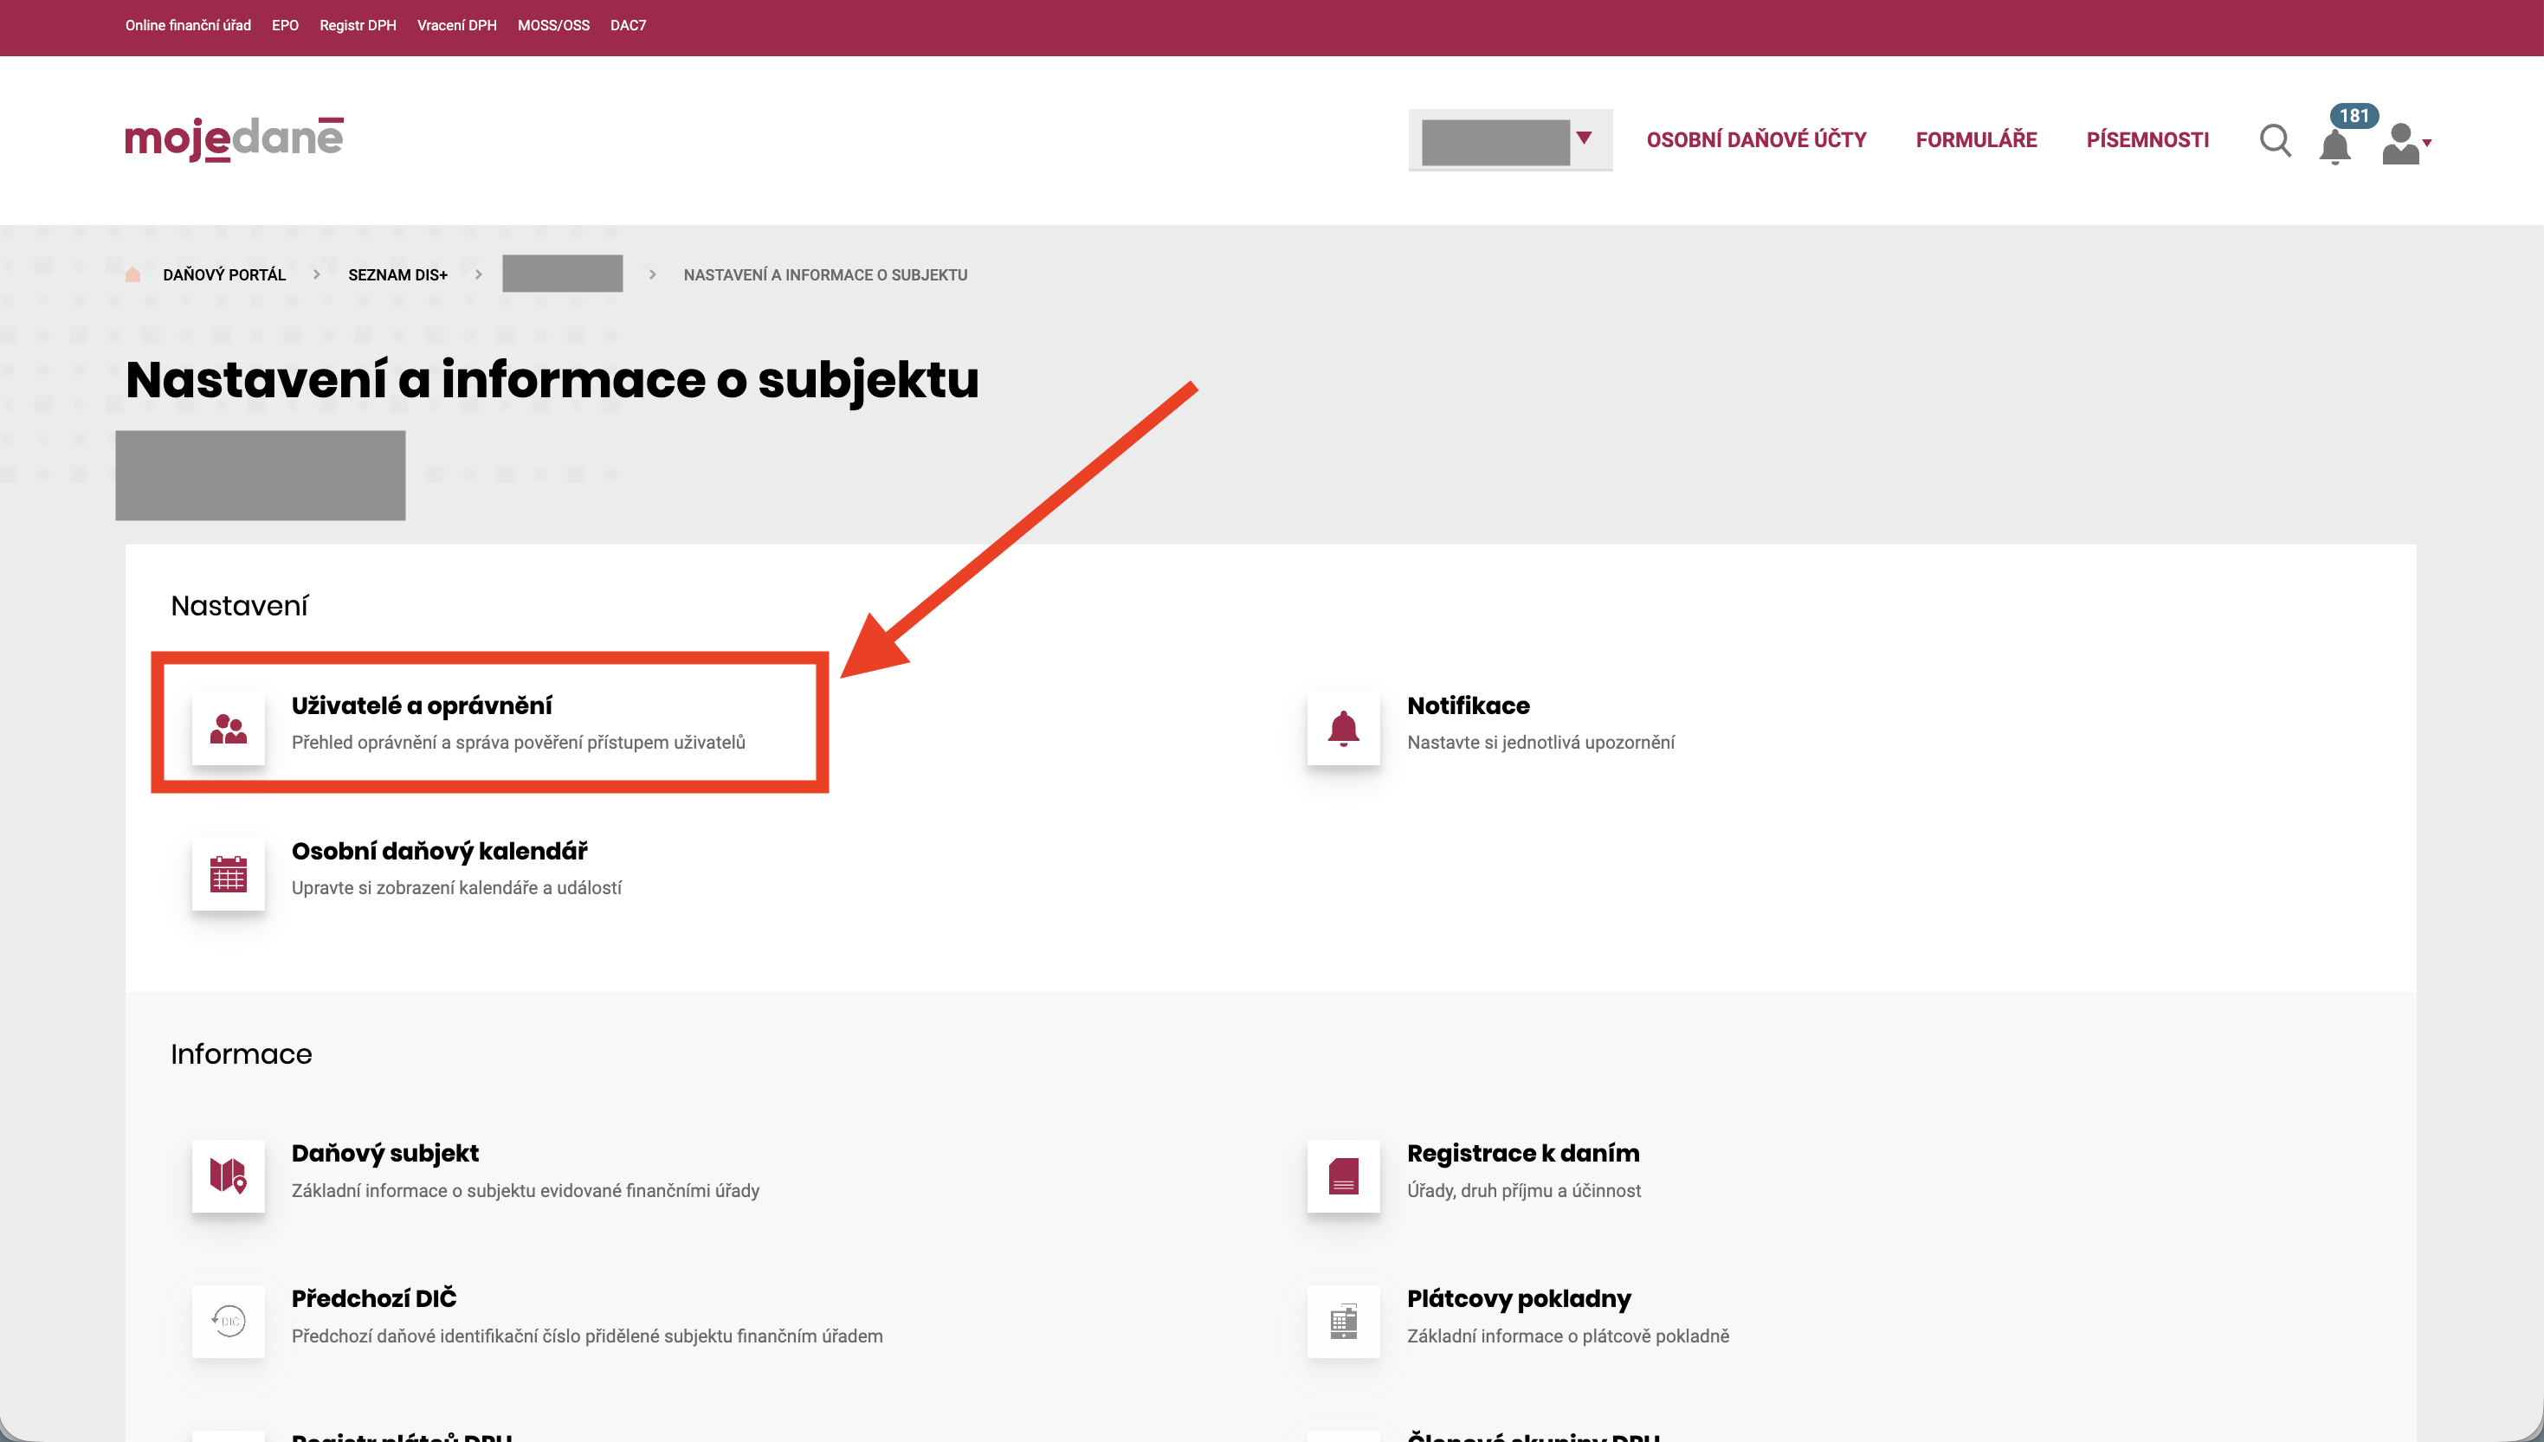This screenshot has width=2544, height=1442.
Task: Open the Formuláře menu item
Action: click(x=1975, y=140)
